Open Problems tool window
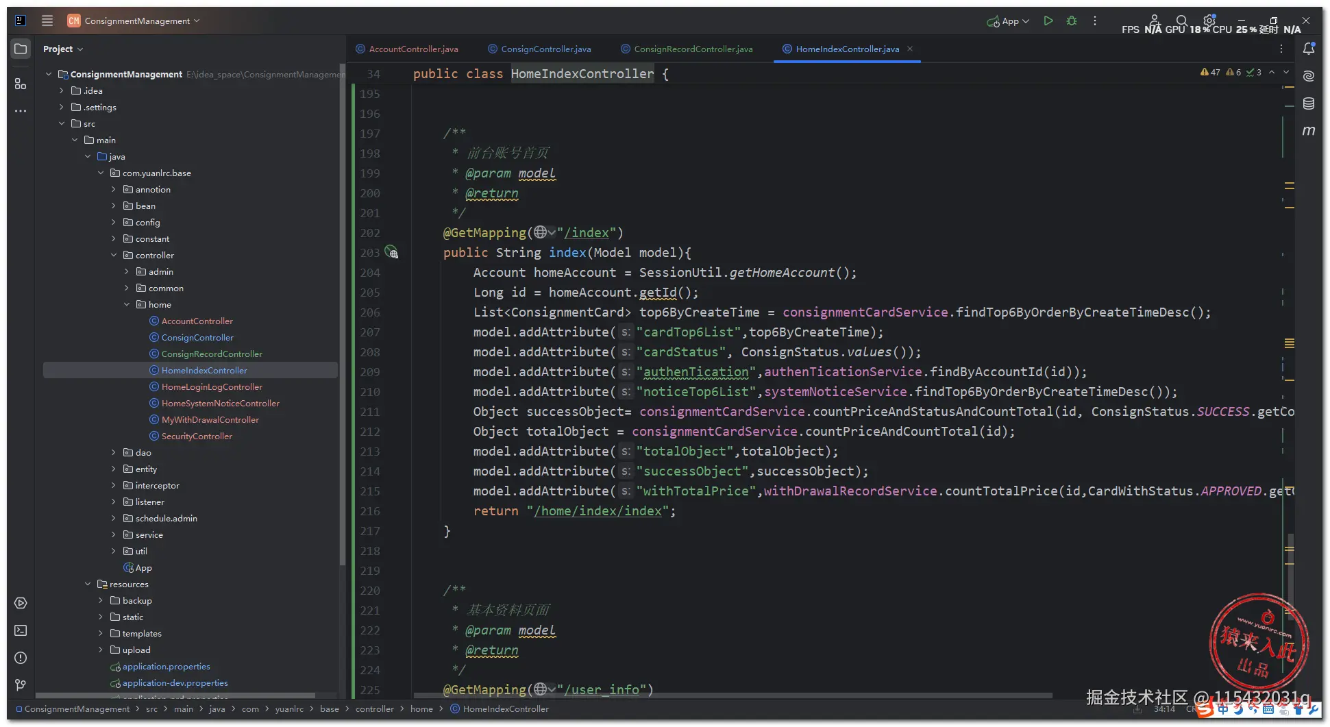Image resolution: width=1330 pixels, height=727 pixels. click(x=21, y=658)
